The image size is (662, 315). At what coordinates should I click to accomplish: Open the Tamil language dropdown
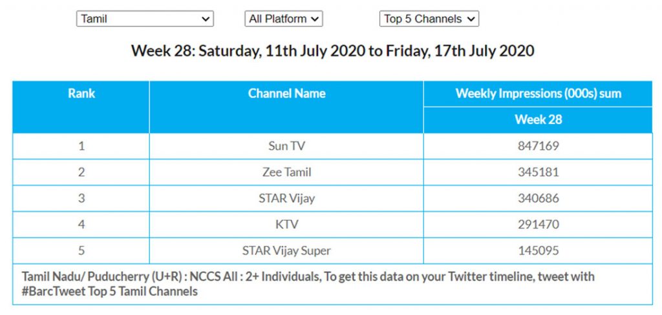[145, 19]
